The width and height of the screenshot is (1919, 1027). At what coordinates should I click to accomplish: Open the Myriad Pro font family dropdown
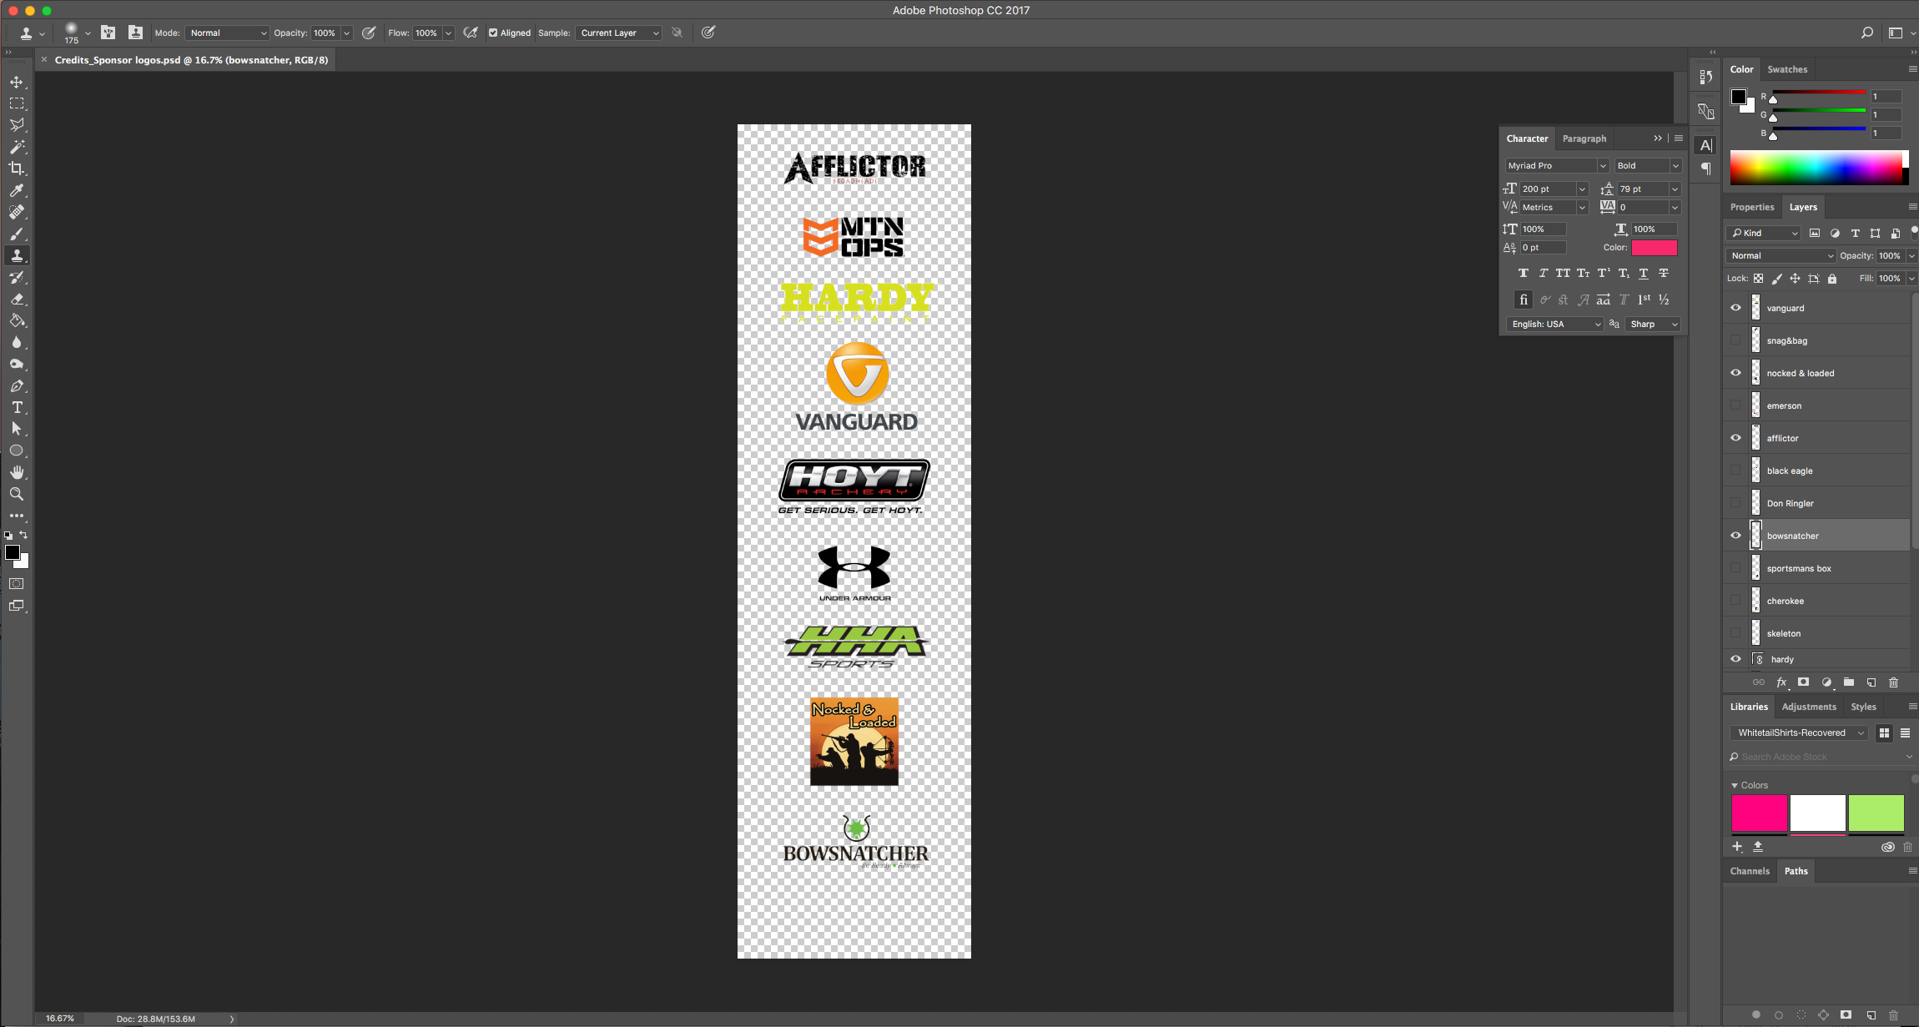(1556, 166)
